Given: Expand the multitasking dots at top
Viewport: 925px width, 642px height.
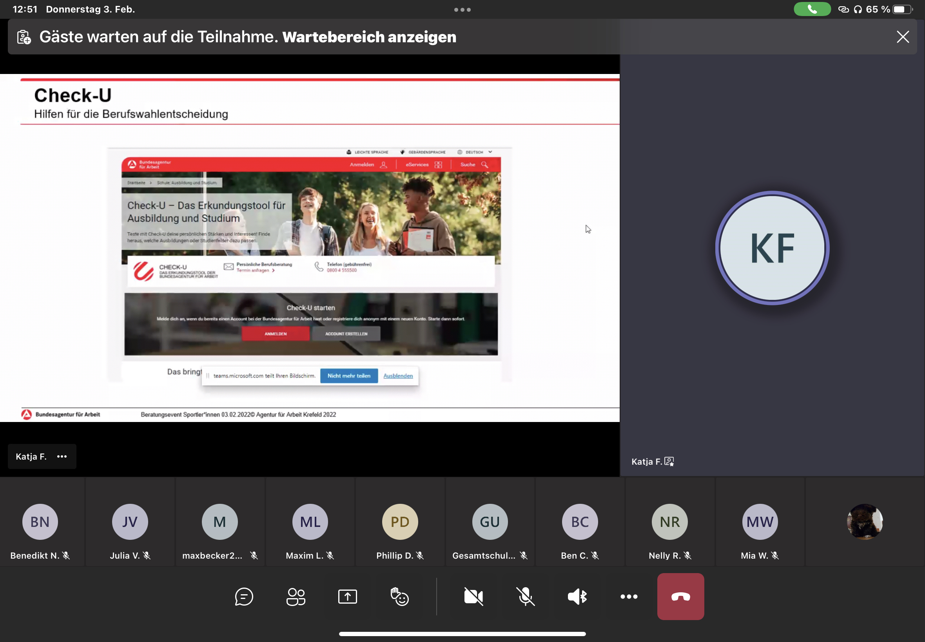Looking at the screenshot, I should coord(462,10).
